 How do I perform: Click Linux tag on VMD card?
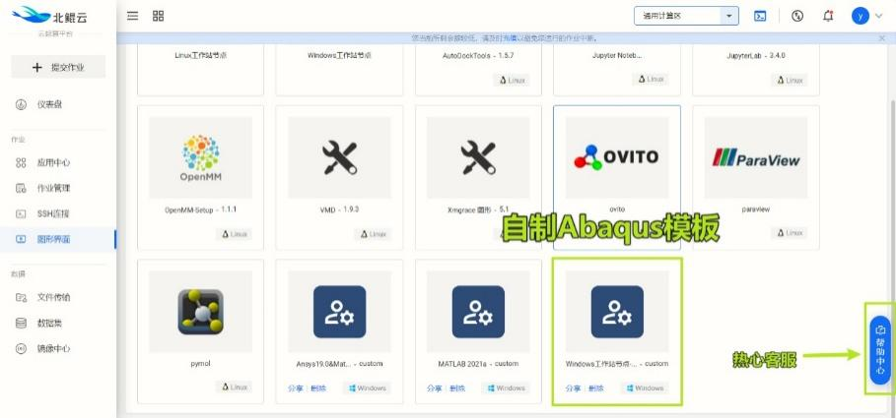pyautogui.click(x=373, y=234)
